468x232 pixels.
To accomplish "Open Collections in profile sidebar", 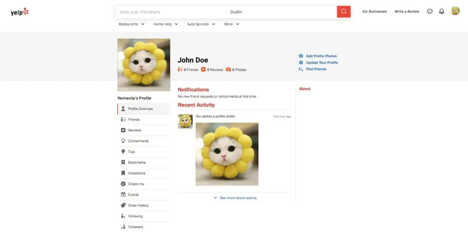I will tap(144, 173).
